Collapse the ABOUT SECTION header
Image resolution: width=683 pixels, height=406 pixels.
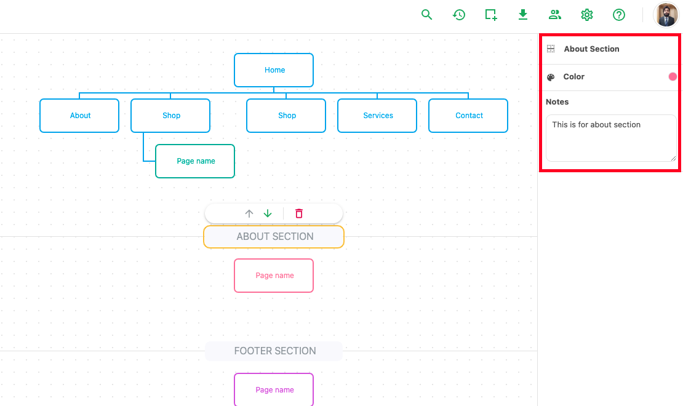pos(274,236)
